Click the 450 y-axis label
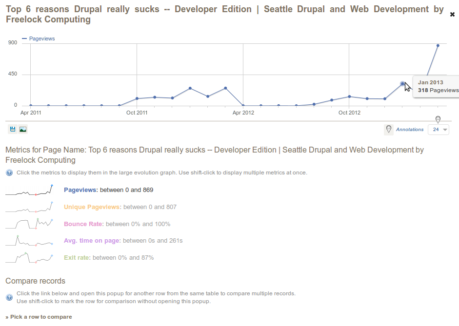 click(13, 74)
